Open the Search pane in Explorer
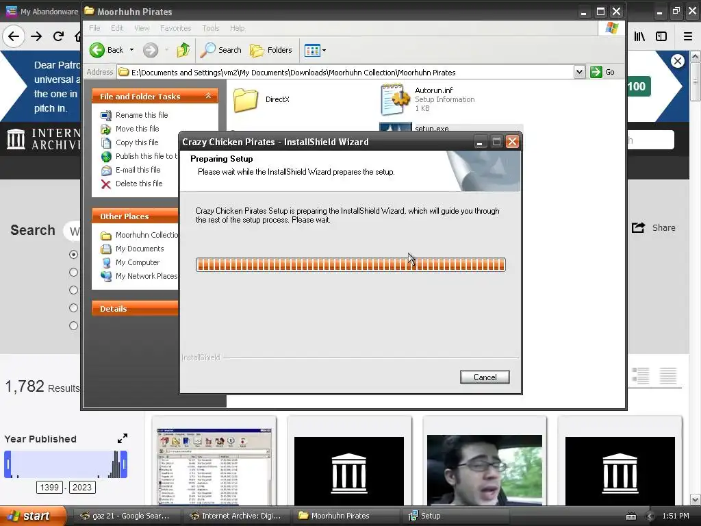The image size is (701, 526). click(221, 50)
